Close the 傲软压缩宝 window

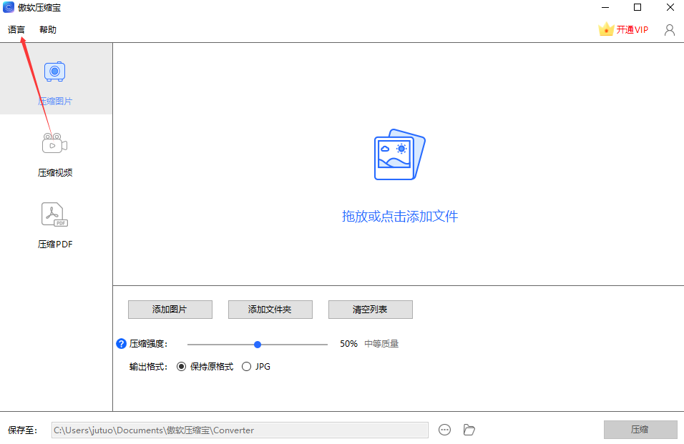[x=670, y=7]
